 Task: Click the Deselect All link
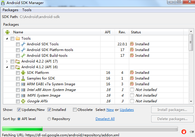[x=105, y=119]
